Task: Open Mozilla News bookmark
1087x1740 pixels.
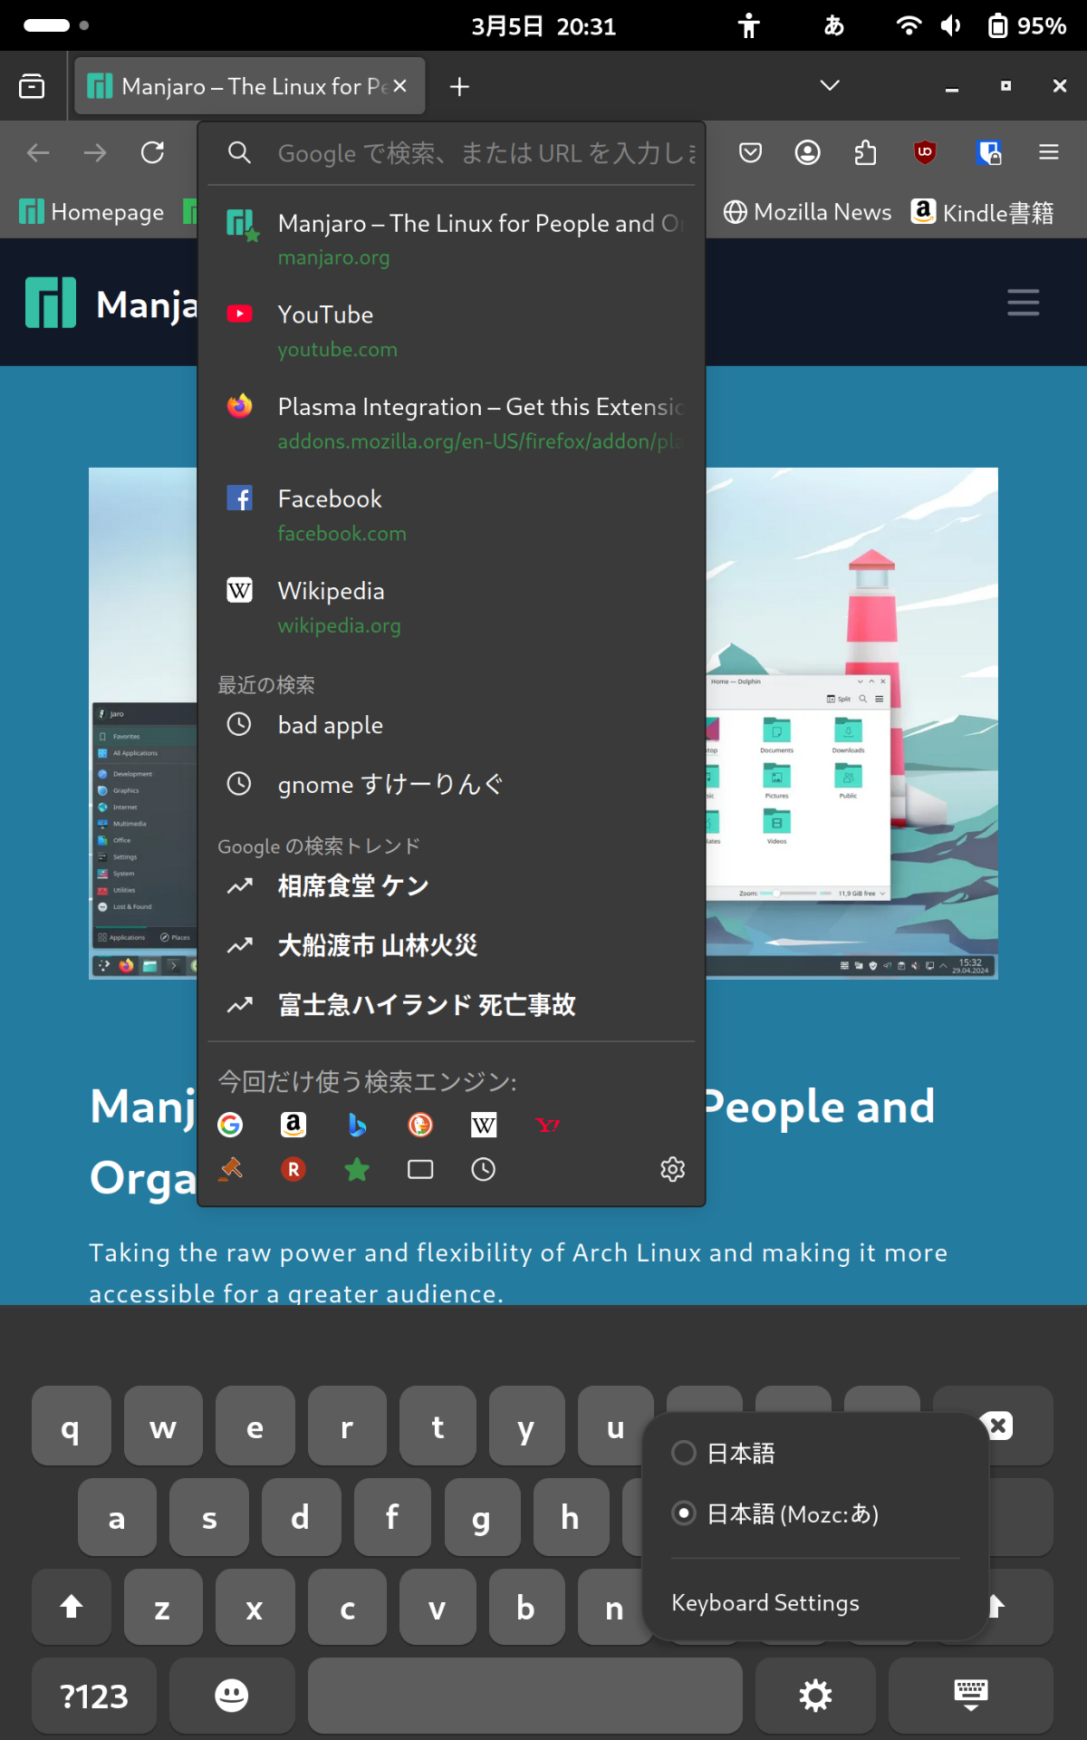Action: pyautogui.click(x=807, y=212)
